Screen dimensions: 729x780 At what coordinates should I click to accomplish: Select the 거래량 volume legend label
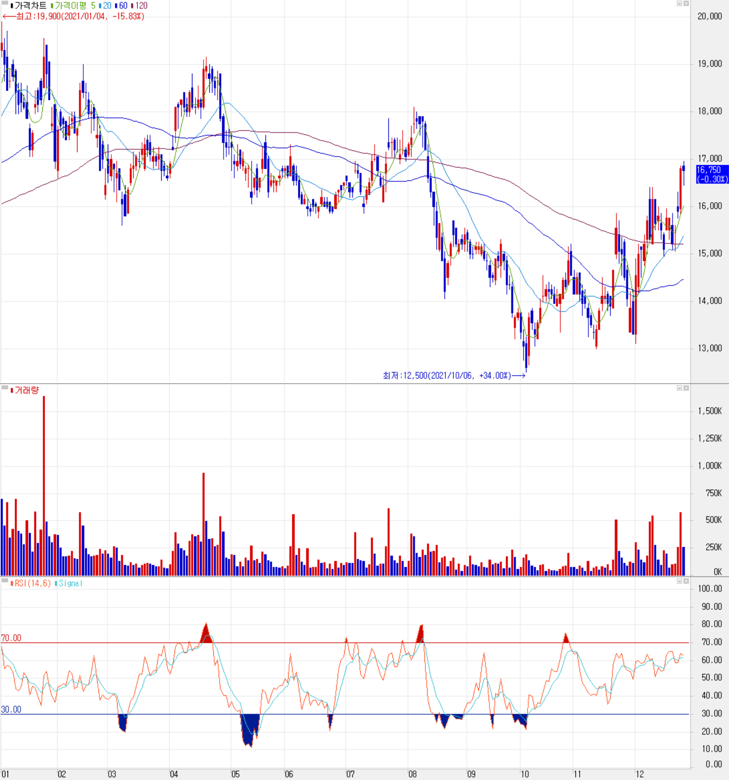(x=25, y=390)
